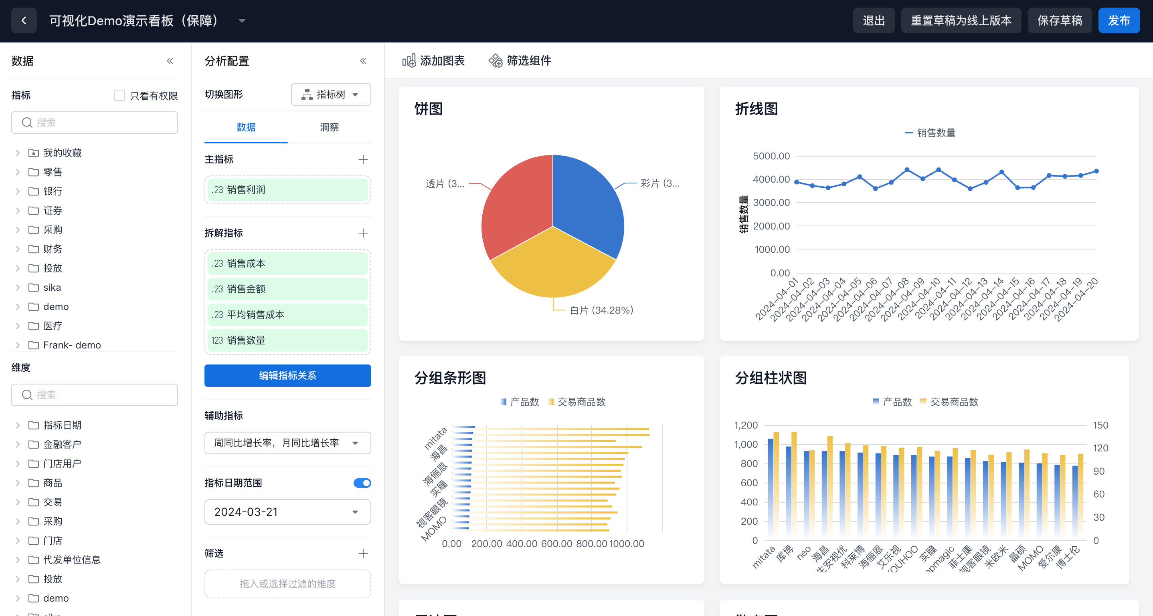
Task: Add a 主指标 with plus icon
Action: (x=363, y=159)
